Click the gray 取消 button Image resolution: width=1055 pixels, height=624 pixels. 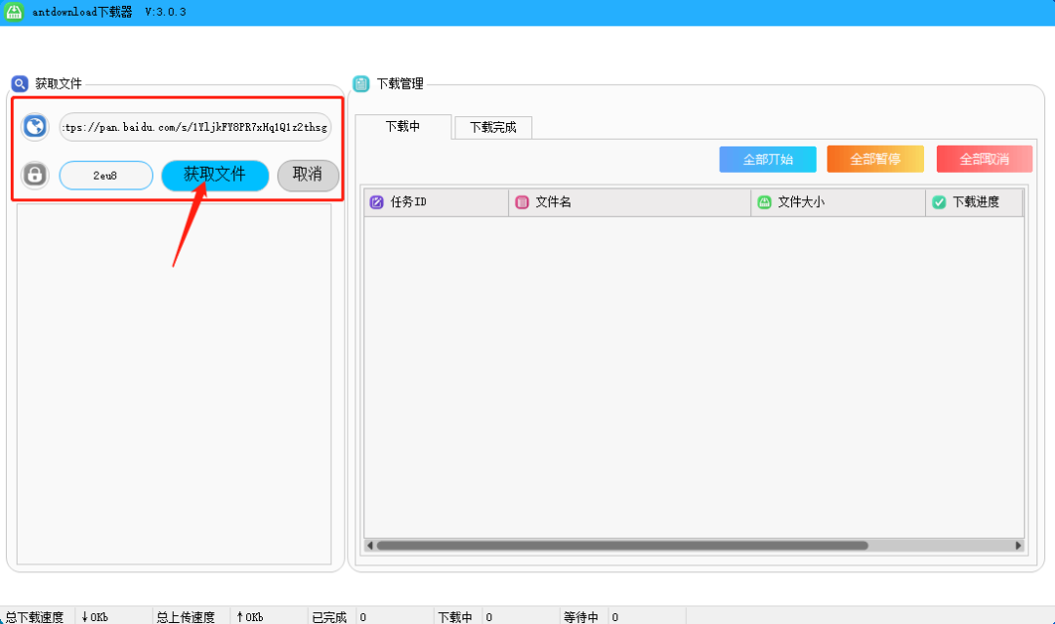point(308,175)
